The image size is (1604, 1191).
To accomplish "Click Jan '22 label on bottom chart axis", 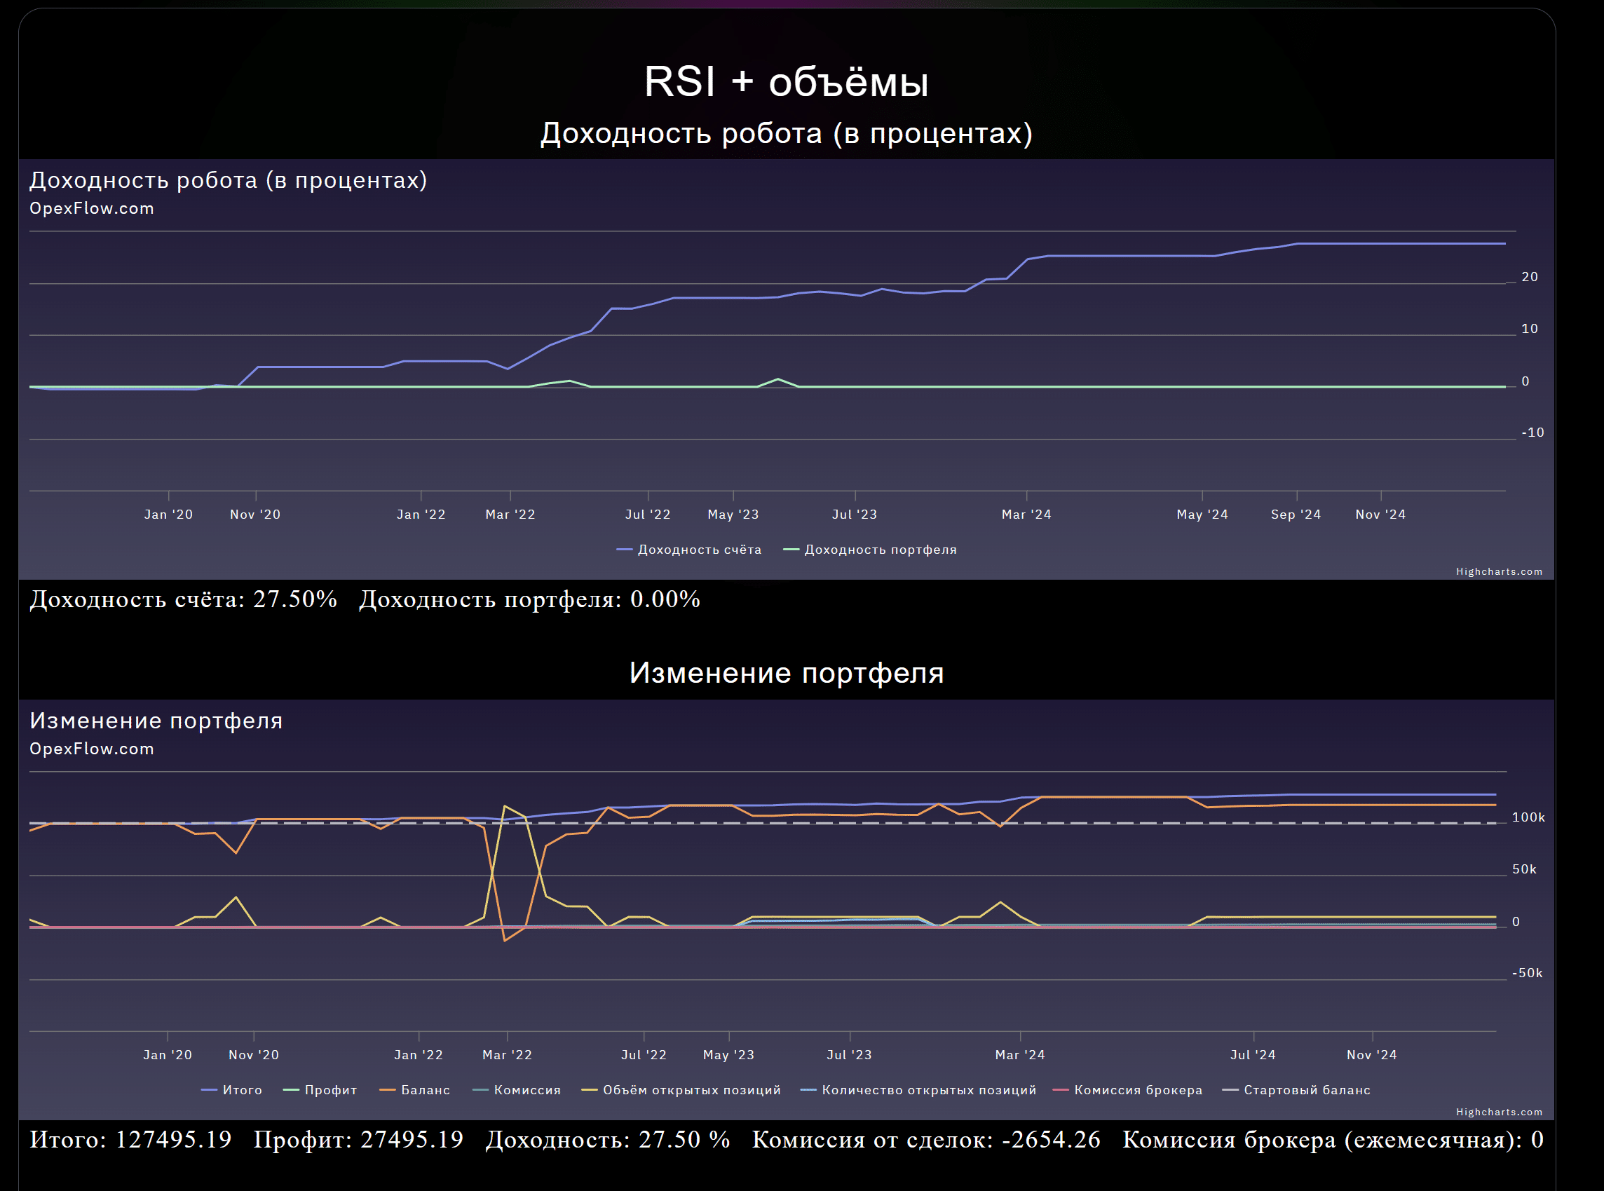I will [x=419, y=1056].
